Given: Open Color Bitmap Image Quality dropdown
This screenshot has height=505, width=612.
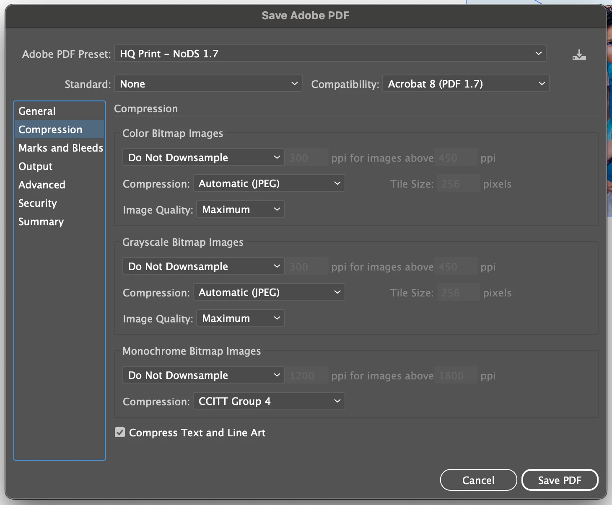Looking at the screenshot, I should (240, 209).
